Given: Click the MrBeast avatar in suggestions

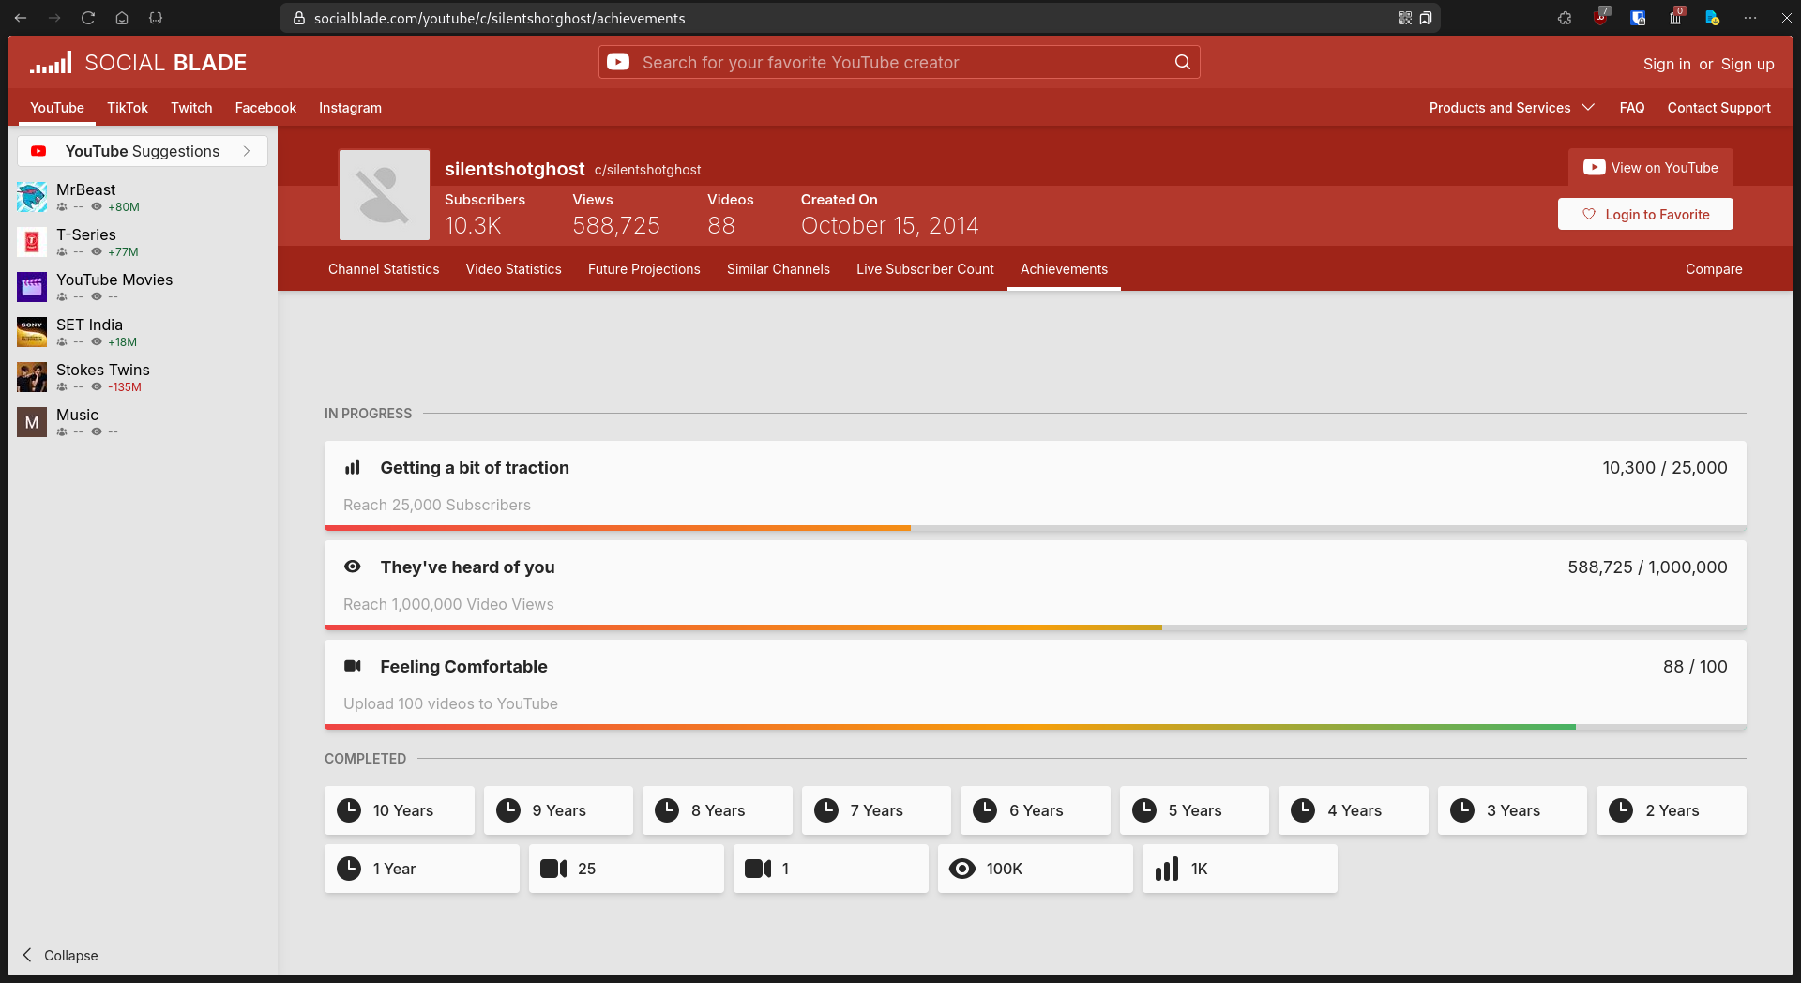Looking at the screenshot, I should point(32,197).
